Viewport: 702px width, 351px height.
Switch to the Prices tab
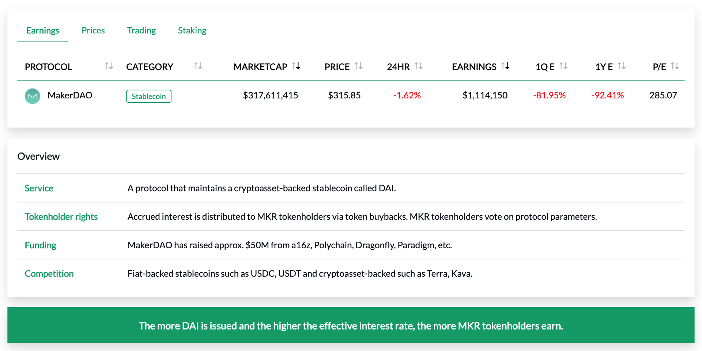93,30
